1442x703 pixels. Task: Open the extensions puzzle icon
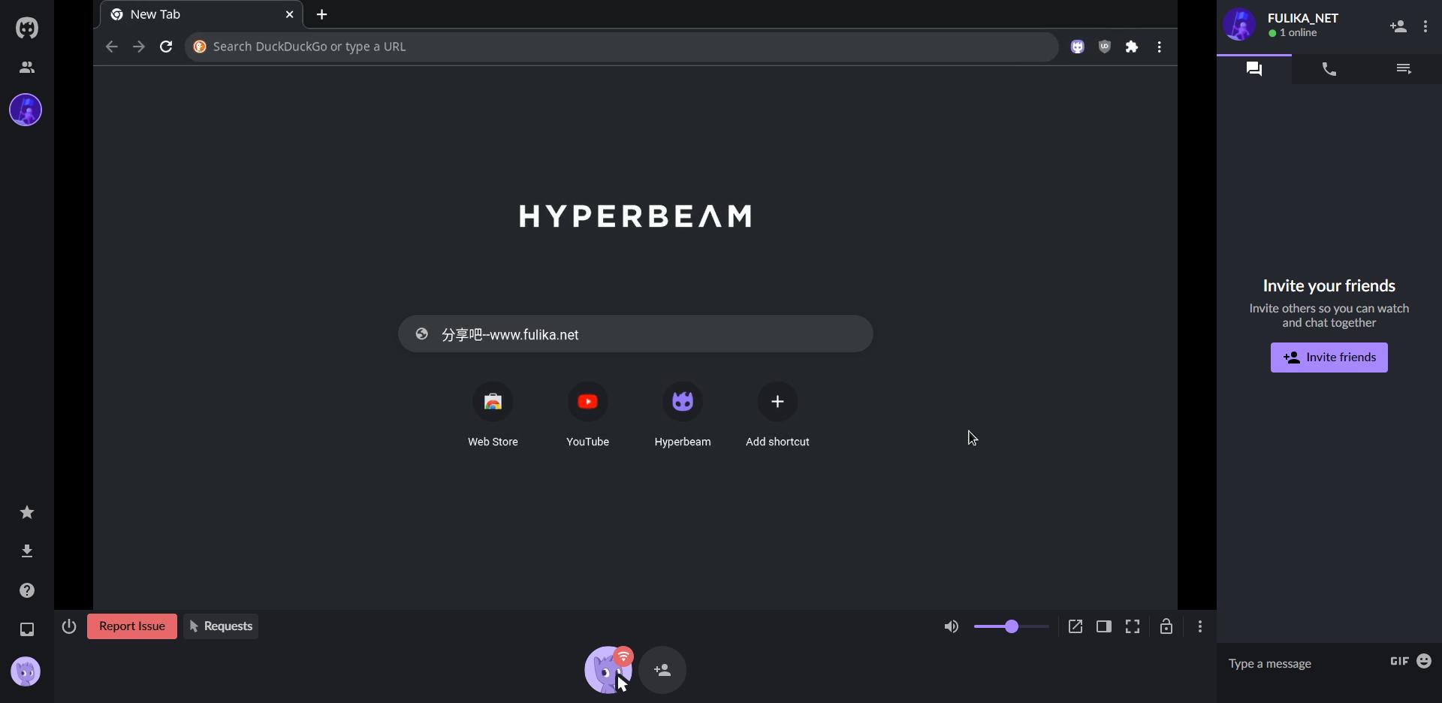(1132, 47)
